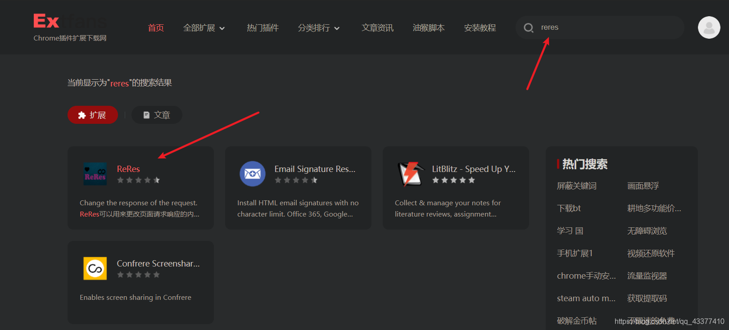Open Confrere Screenshar... extension link
The height and width of the screenshot is (330, 729).
158,263
